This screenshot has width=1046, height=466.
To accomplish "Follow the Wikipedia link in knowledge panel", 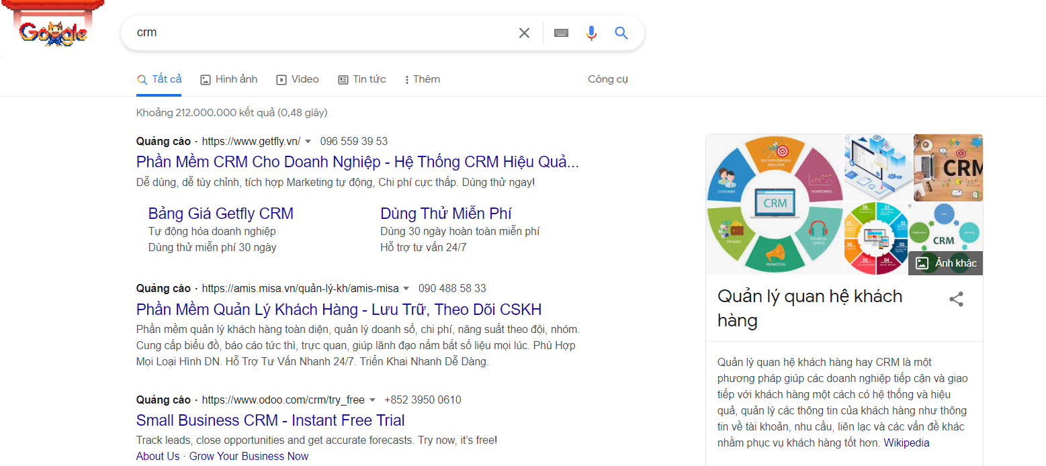I will coord(906,442).
